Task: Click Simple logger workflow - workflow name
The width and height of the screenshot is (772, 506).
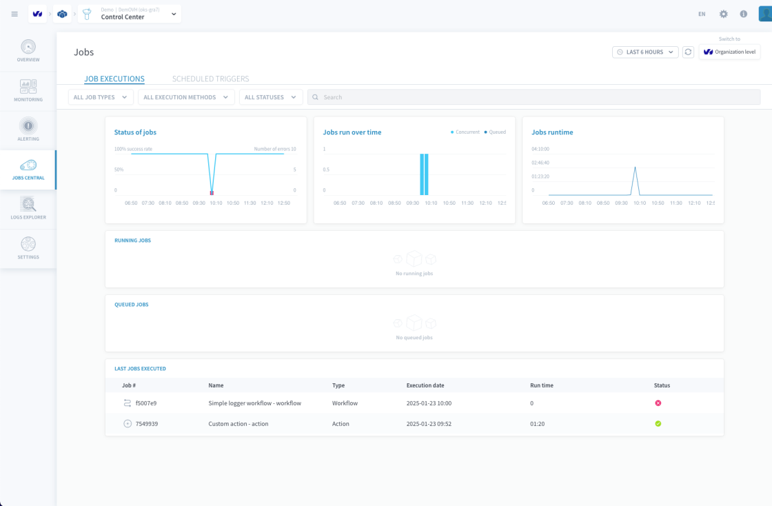Action: coord(254,403)
